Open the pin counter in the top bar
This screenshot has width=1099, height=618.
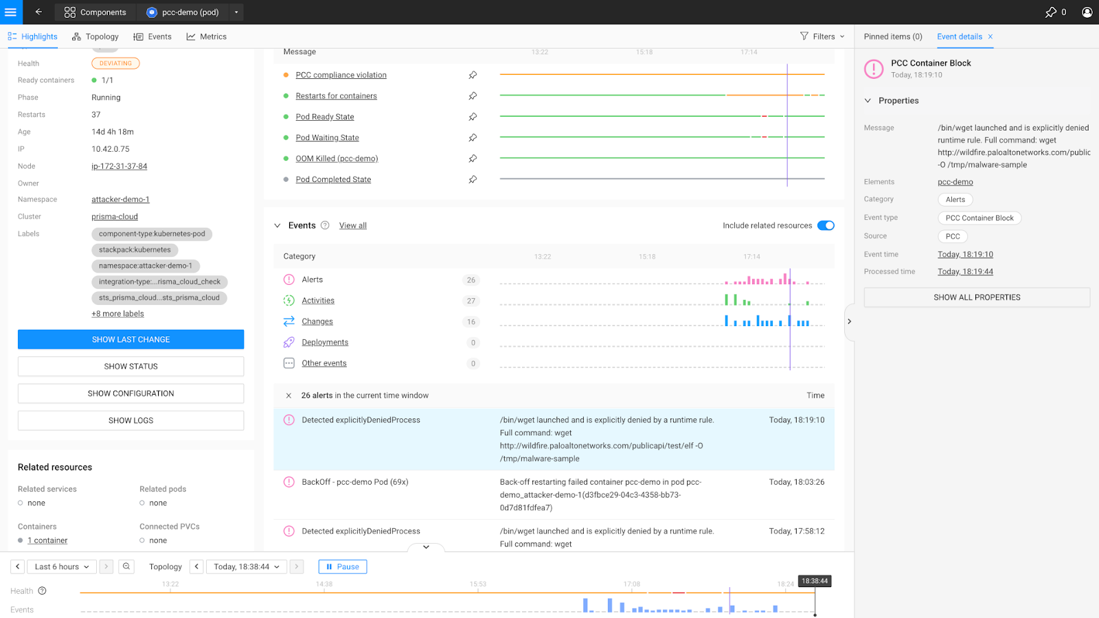point(1052,12)
